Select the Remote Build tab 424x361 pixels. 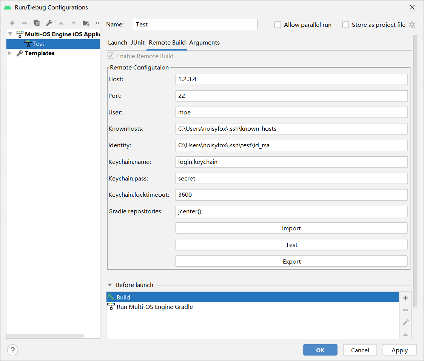[x=167, y=43]
